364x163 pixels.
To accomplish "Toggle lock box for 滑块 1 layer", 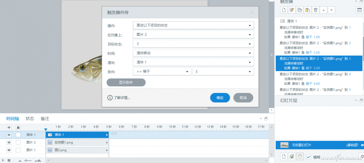I will point(18,135).
